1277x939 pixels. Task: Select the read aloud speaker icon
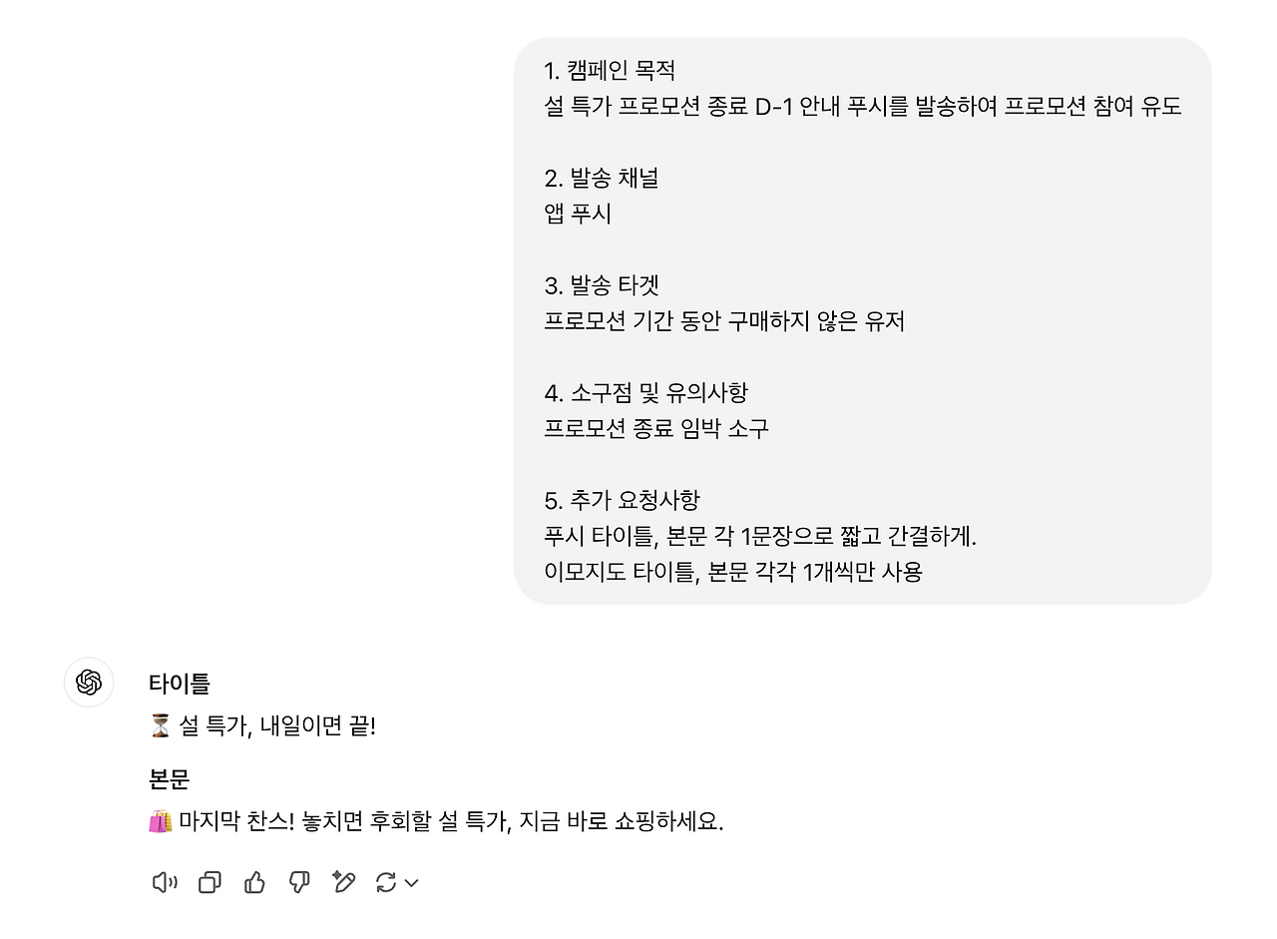click(164, 882)
